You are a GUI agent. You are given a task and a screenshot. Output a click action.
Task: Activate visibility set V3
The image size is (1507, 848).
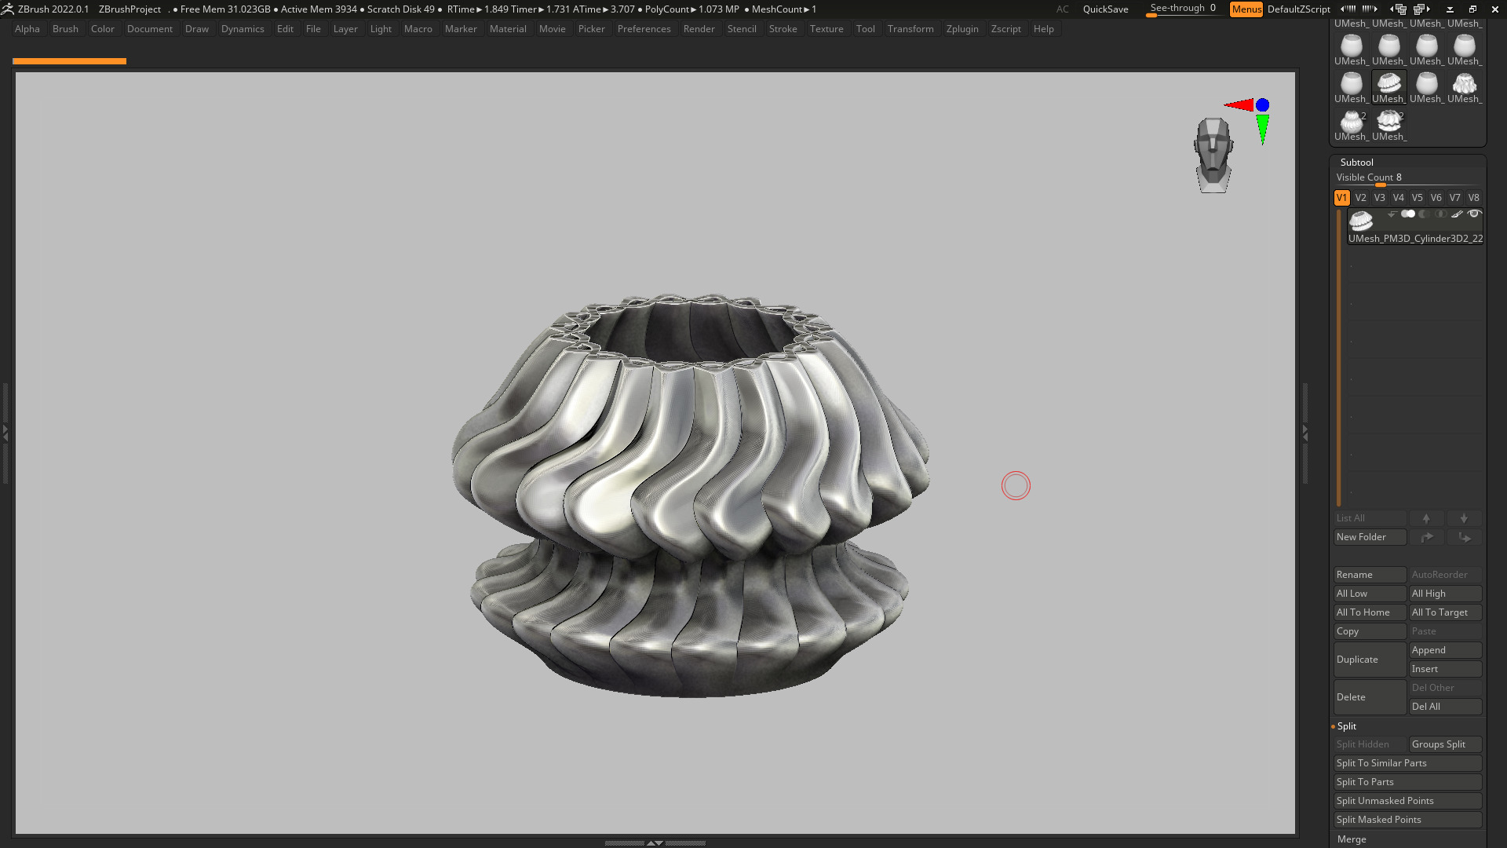pyautogui.click(x=1379, y=198)
